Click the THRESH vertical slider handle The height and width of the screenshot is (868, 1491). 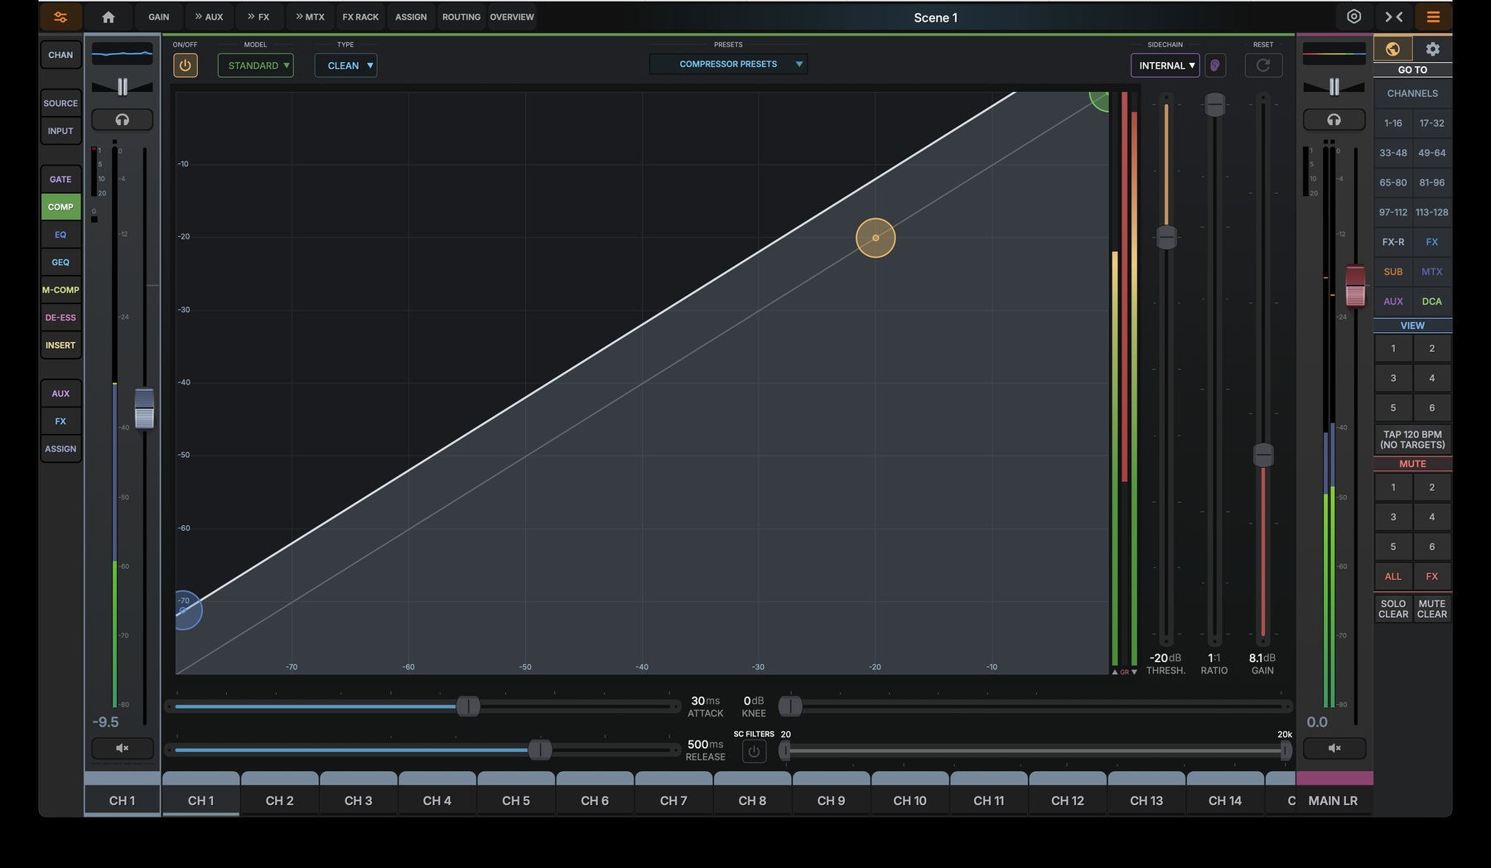[1166, 237]
